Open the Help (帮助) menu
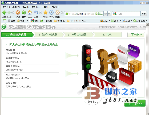This screenshot has height=115, width=149. (55, 7)
